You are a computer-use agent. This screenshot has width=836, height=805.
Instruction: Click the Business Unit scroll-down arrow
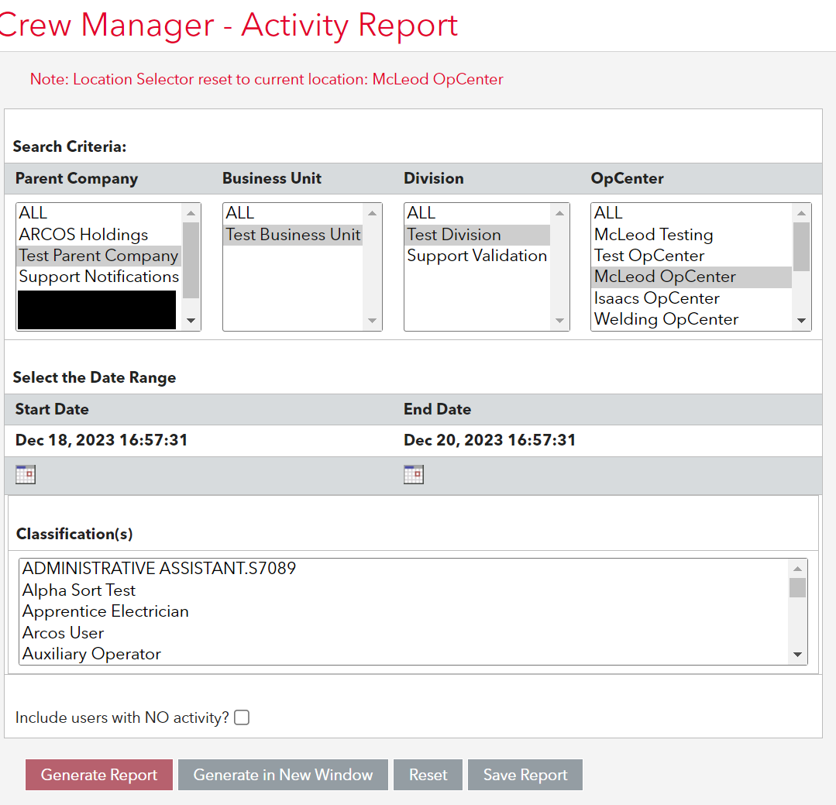tap(372, 320)
